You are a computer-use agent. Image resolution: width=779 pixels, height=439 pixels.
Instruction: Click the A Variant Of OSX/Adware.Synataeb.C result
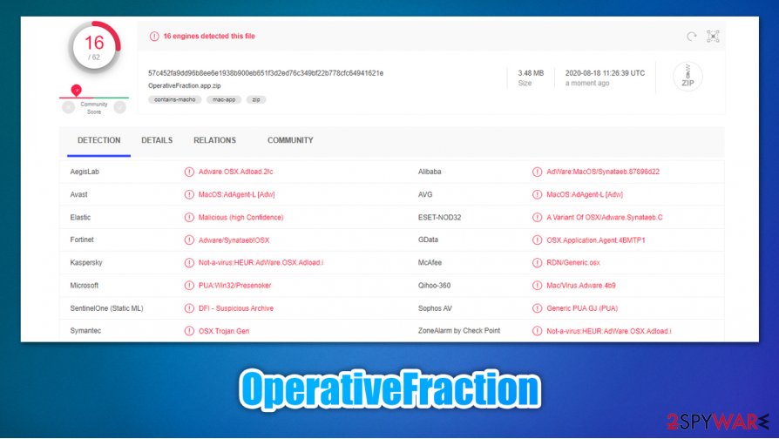click(x=605, y=218)
